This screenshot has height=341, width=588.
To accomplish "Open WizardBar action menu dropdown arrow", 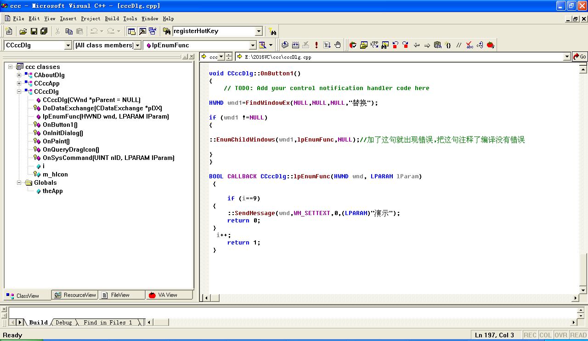I will (271, 45).
